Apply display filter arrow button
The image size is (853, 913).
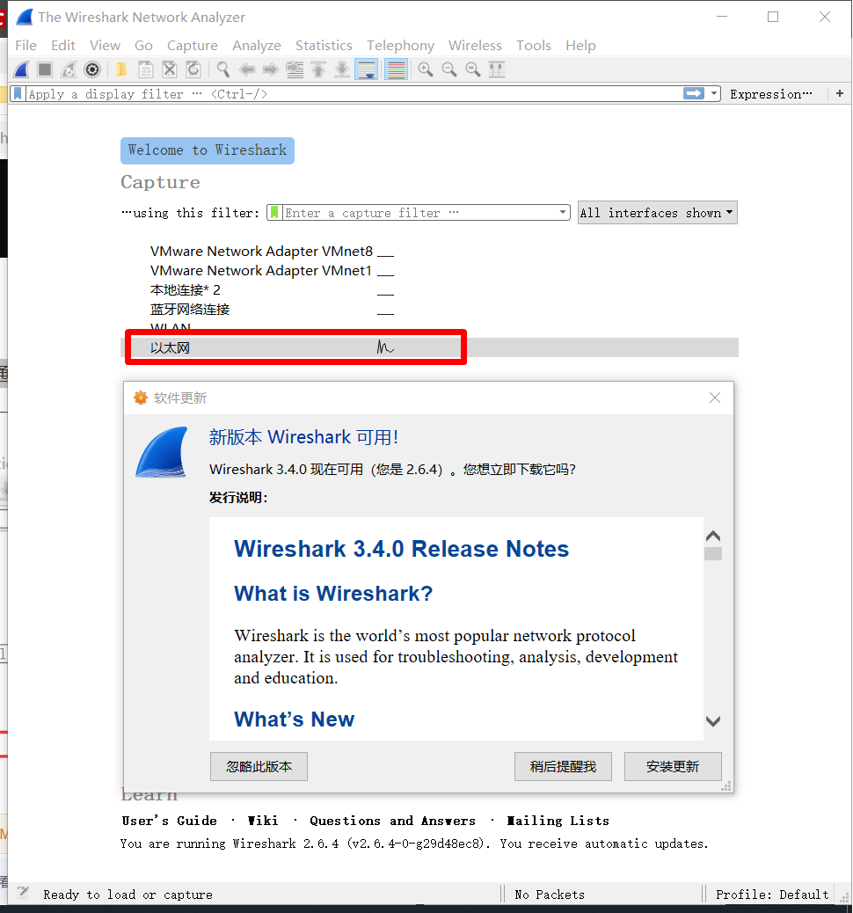coord(694,94)
